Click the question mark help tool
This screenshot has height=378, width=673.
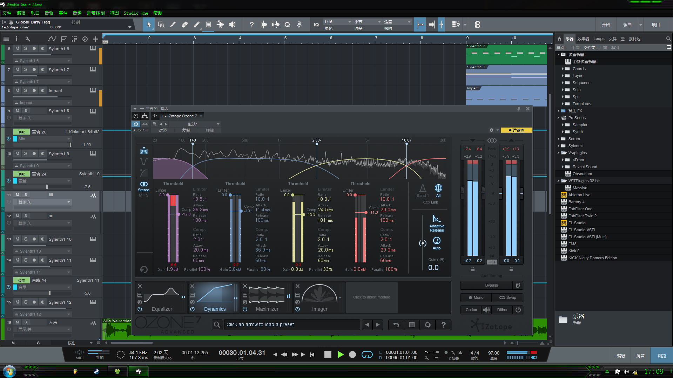point(251,25)
